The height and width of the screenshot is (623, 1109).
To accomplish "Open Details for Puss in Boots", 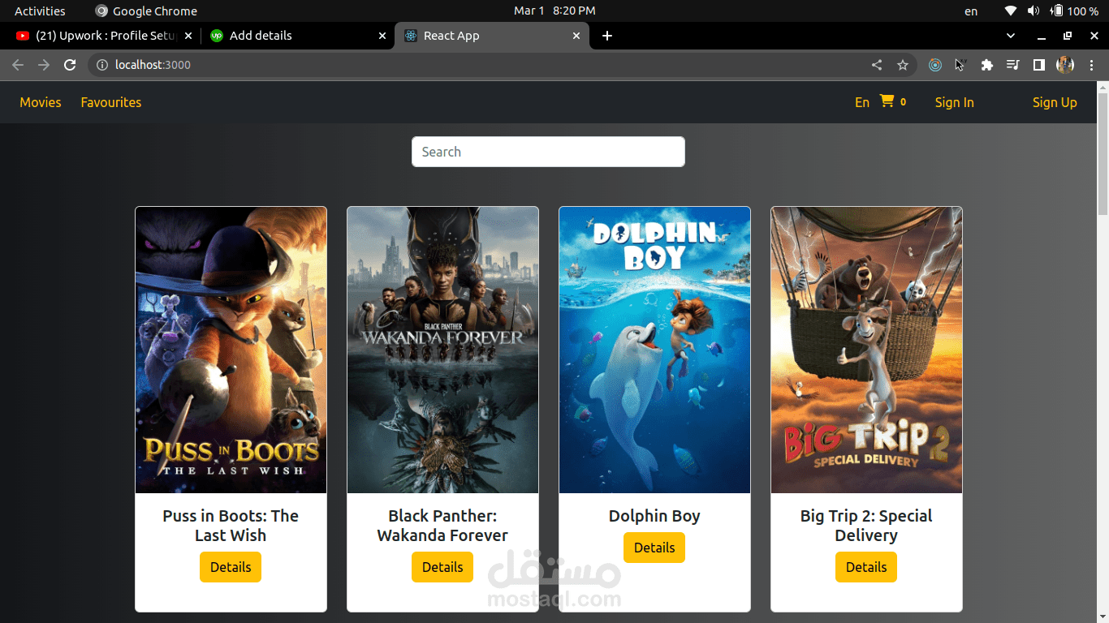I will 231,567.
